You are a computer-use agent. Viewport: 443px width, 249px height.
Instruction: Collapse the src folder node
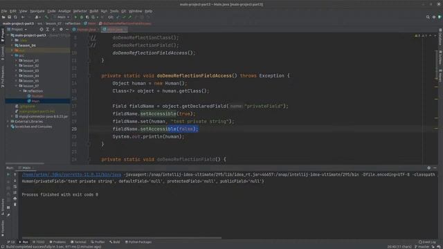click(x=12, y=55)
